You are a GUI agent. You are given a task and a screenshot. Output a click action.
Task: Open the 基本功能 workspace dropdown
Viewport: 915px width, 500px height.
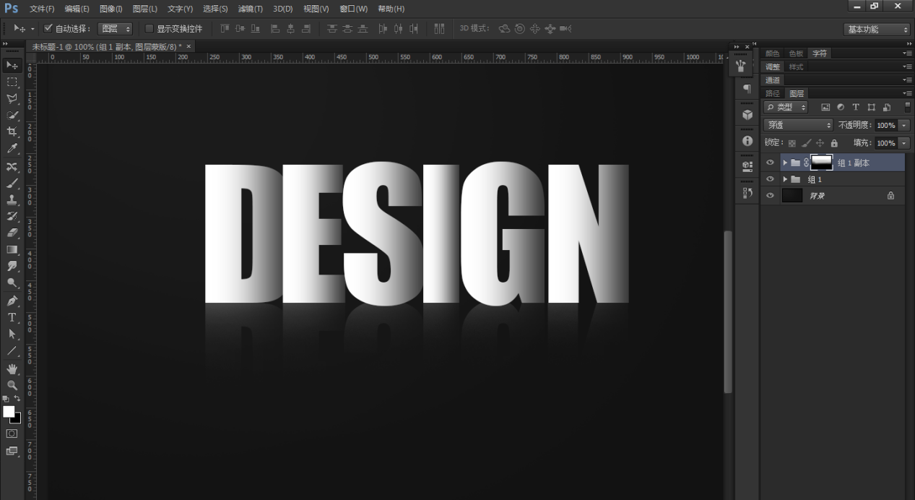877,30
